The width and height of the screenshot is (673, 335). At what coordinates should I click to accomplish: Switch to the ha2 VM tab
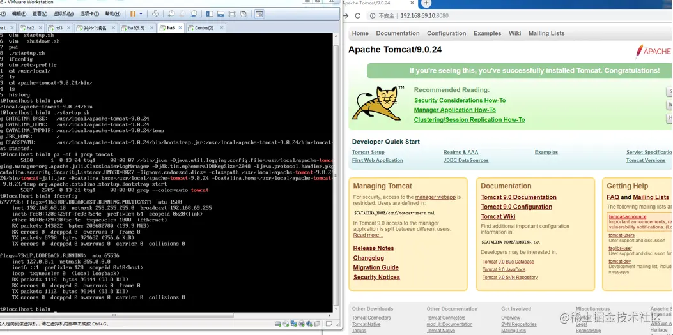pyautogui.click(x=31, y=28)
